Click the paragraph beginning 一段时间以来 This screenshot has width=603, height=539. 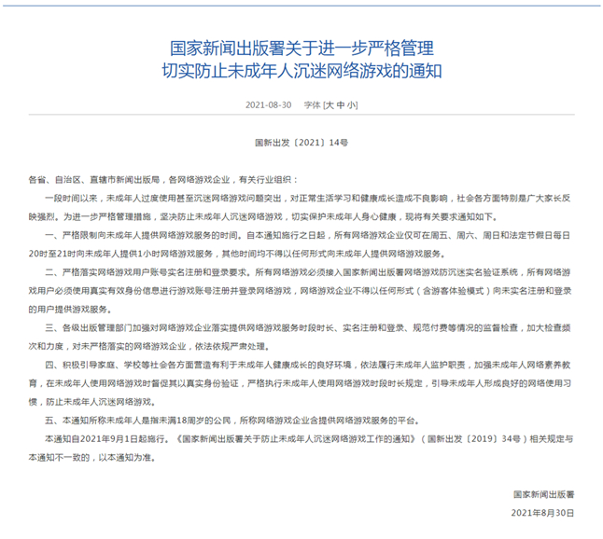coord(280,200)
